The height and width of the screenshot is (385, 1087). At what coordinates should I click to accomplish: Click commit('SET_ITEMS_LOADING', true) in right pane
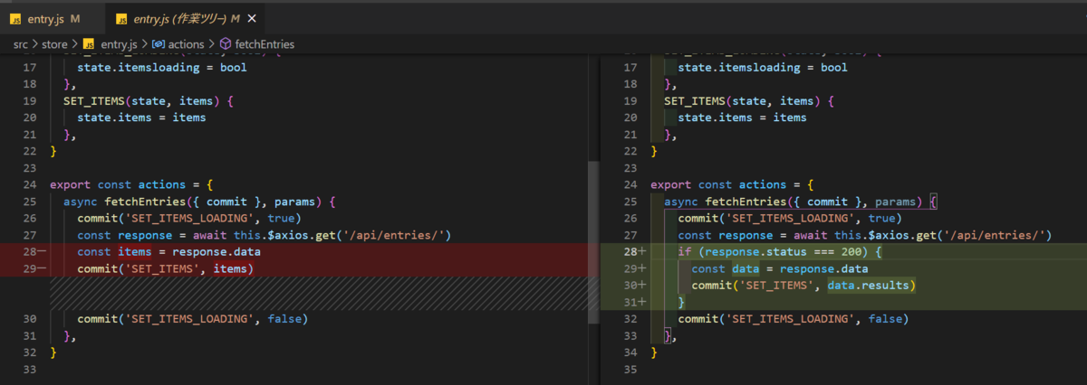[790, 218]
